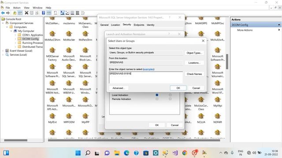Click the DCOM list vertical scrollbar
The height and width of the screenshot is (158, 282).
coord(227,61)
